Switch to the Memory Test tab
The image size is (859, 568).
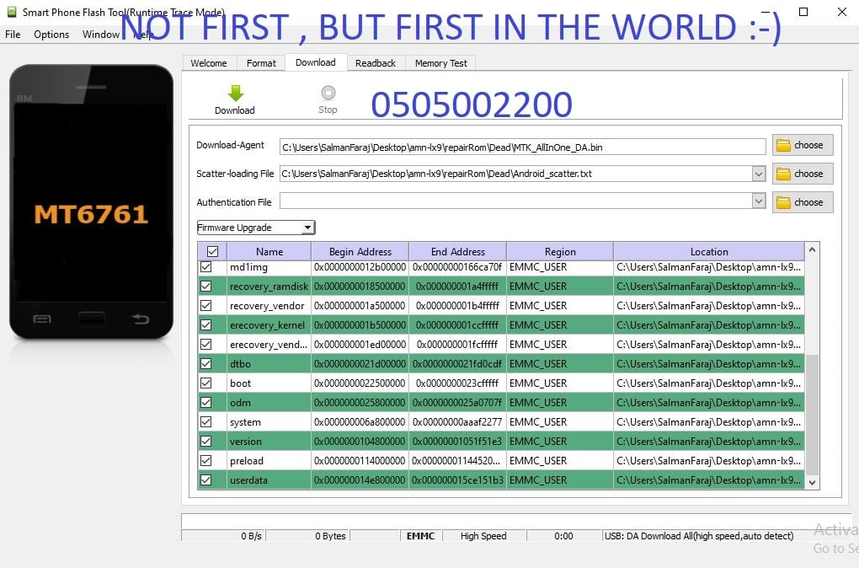[441, 63]
